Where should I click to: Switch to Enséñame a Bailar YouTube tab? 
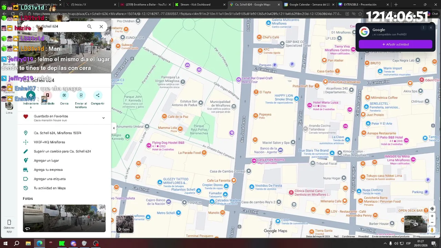(145, 4)
